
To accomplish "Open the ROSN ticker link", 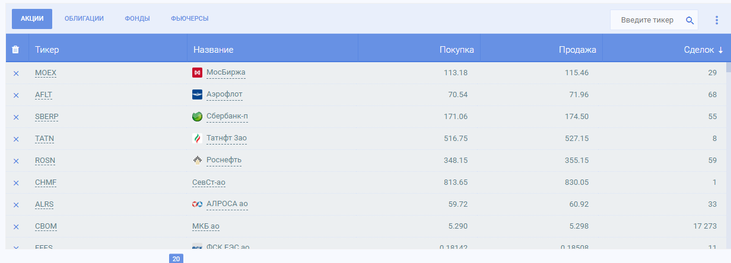I will click(x=45, y=161).
